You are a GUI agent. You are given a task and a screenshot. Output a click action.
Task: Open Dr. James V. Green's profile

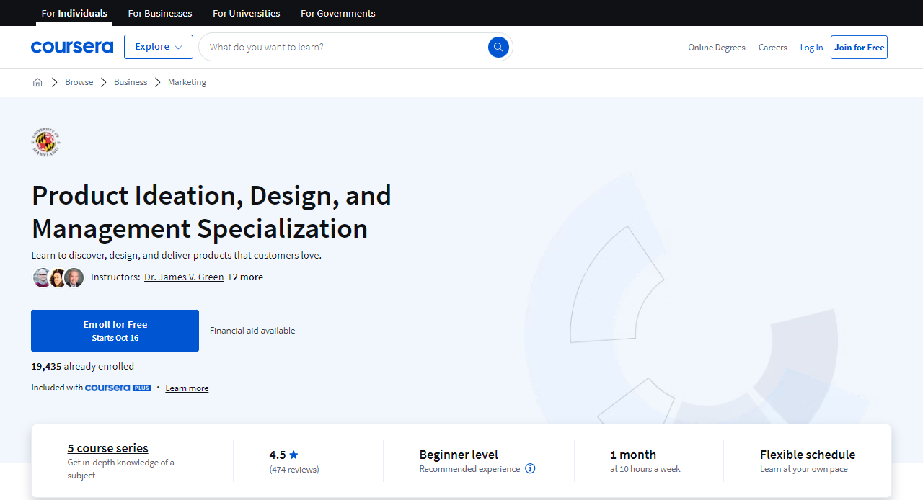(x=184, y=277)
